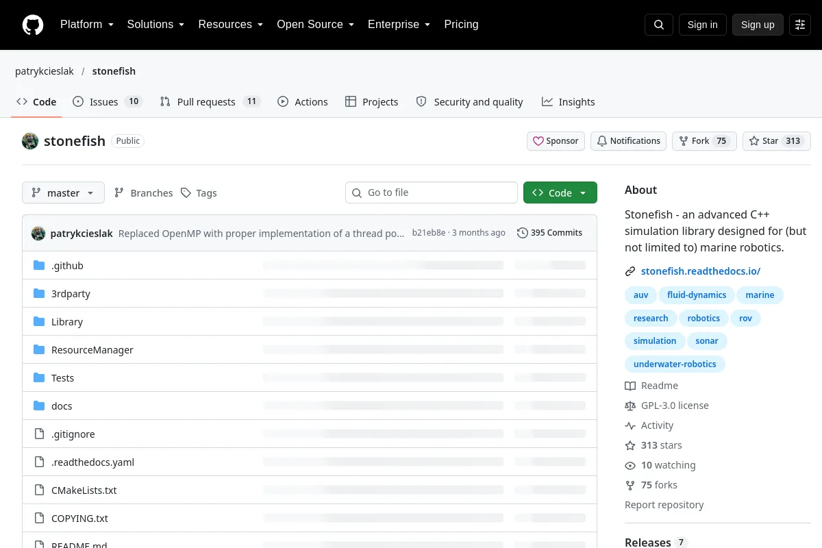Click the GitHub logo icon
Viewport: 822px width, 548px height.
[33, 25]
